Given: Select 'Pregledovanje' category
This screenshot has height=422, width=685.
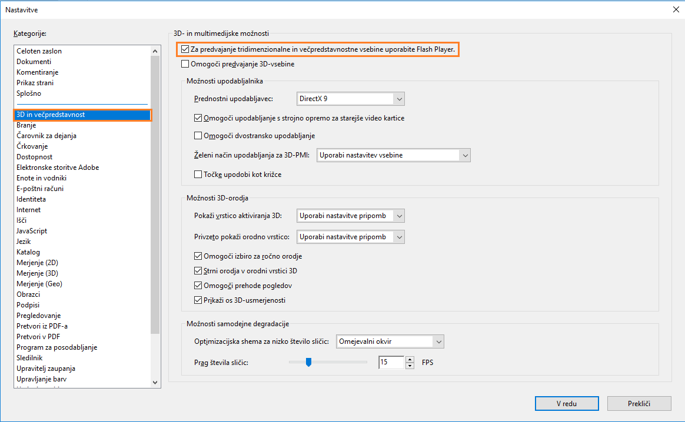Looking at the screenshot, I should pyautogui.click(x=82, y=316).
